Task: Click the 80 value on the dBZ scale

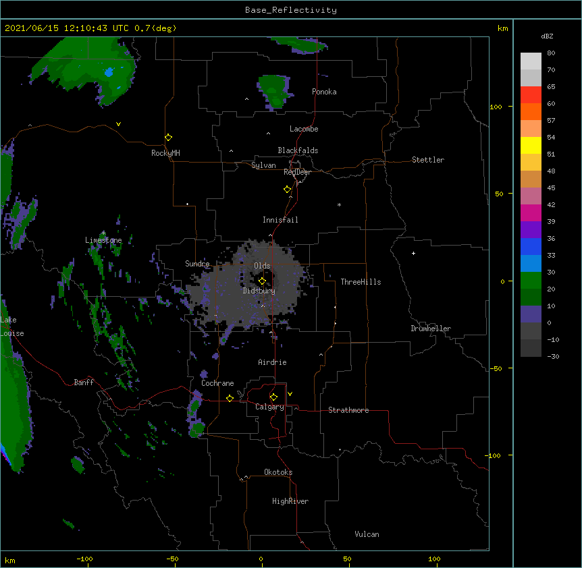Action: pos(551,53)
